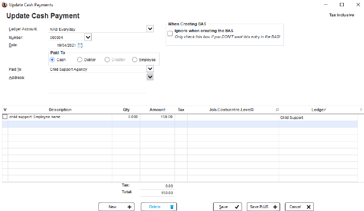Click the V column header
364x211 pixels.
pos(5,110)
